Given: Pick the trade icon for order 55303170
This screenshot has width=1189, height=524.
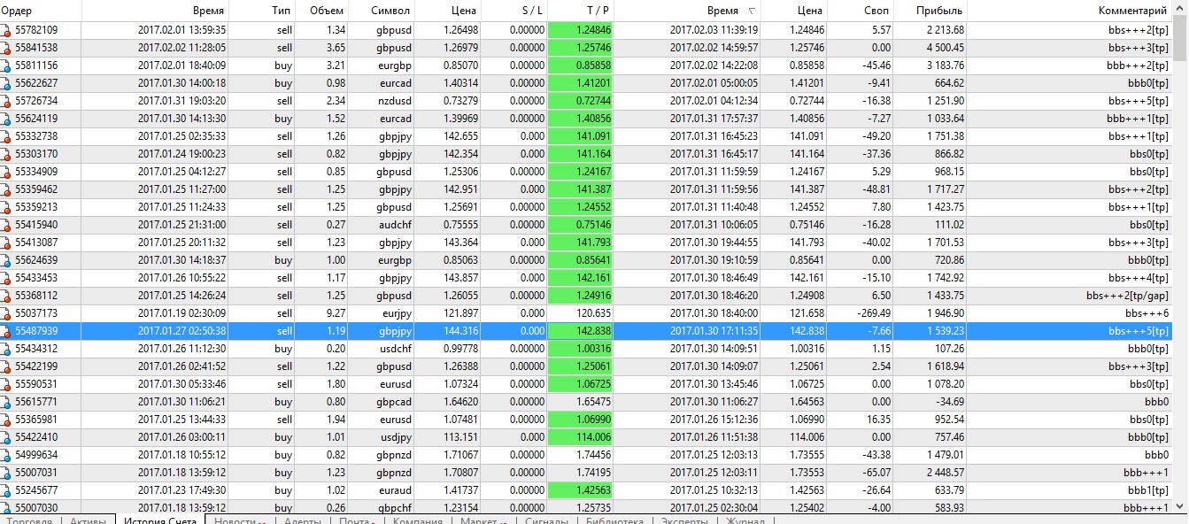Looking at the screenshot, I should [6, 154].
